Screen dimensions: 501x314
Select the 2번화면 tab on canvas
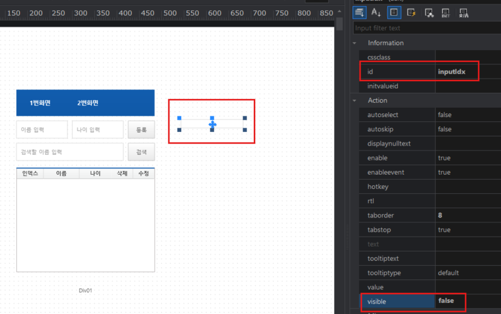point(88,103)
